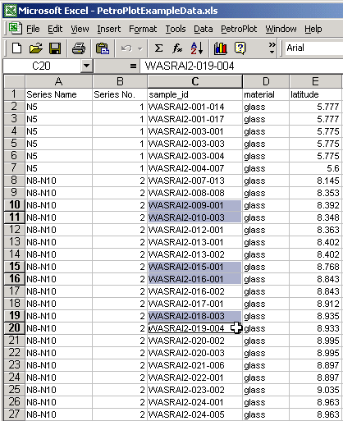Click the Excel workbook icon beside File menu

[15, 29]
